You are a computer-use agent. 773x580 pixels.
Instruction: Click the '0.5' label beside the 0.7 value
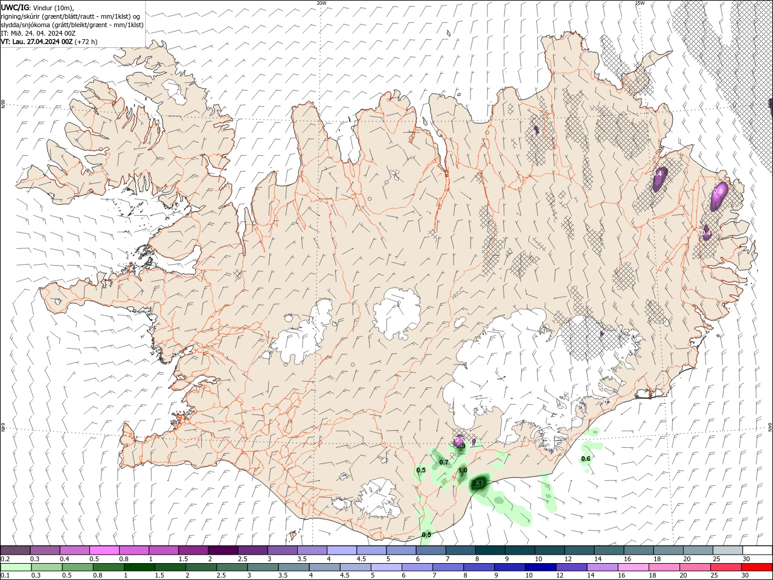pyautogui.click(x=422, y=470)
